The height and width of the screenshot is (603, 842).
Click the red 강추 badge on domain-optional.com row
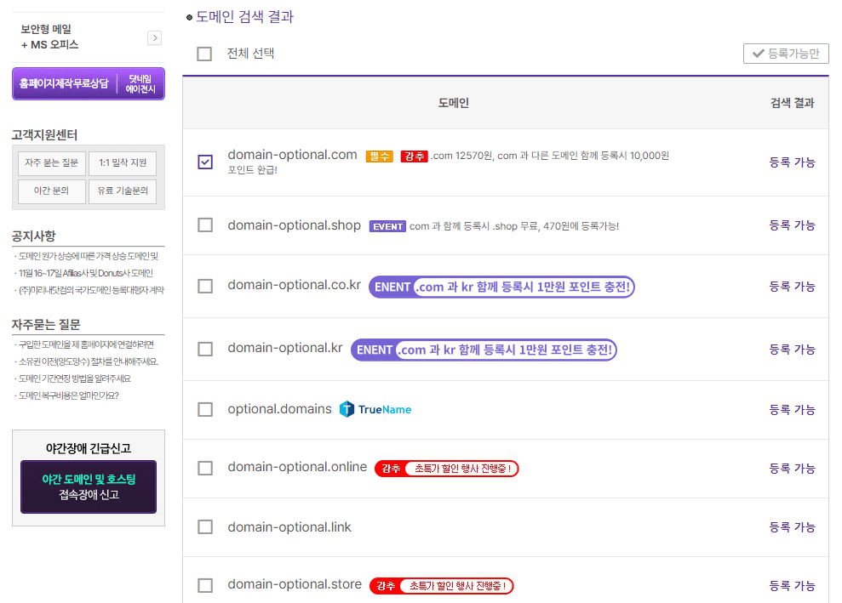[415, 156]
